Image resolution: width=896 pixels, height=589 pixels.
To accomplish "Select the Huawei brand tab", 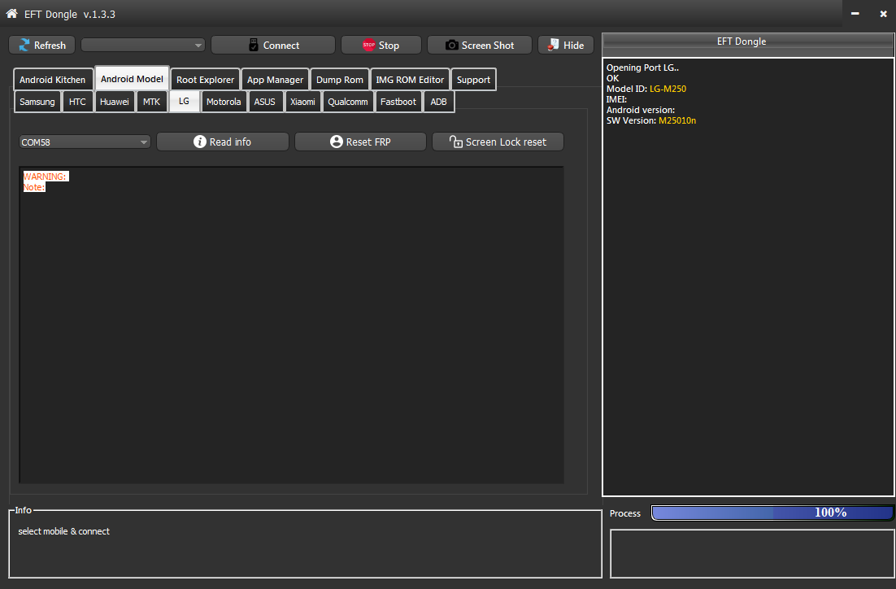I will (115, 102).
